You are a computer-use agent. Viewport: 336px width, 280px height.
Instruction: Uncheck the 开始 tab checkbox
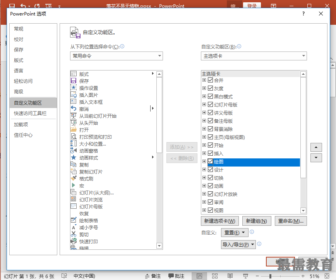click(211, 145)
